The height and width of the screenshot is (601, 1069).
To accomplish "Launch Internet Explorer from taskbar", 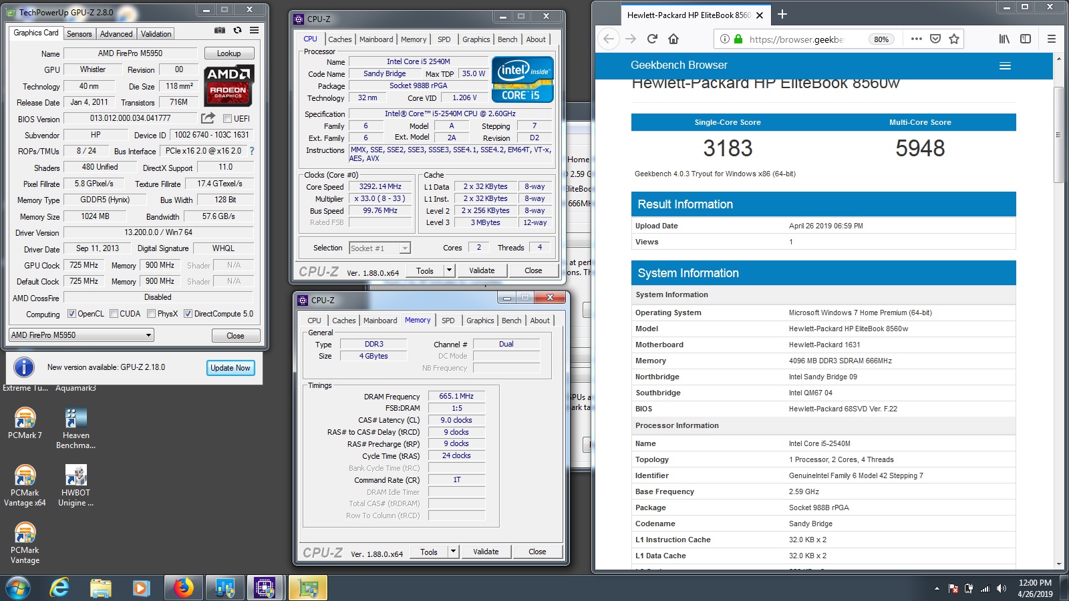I will [x=59, y=588].
